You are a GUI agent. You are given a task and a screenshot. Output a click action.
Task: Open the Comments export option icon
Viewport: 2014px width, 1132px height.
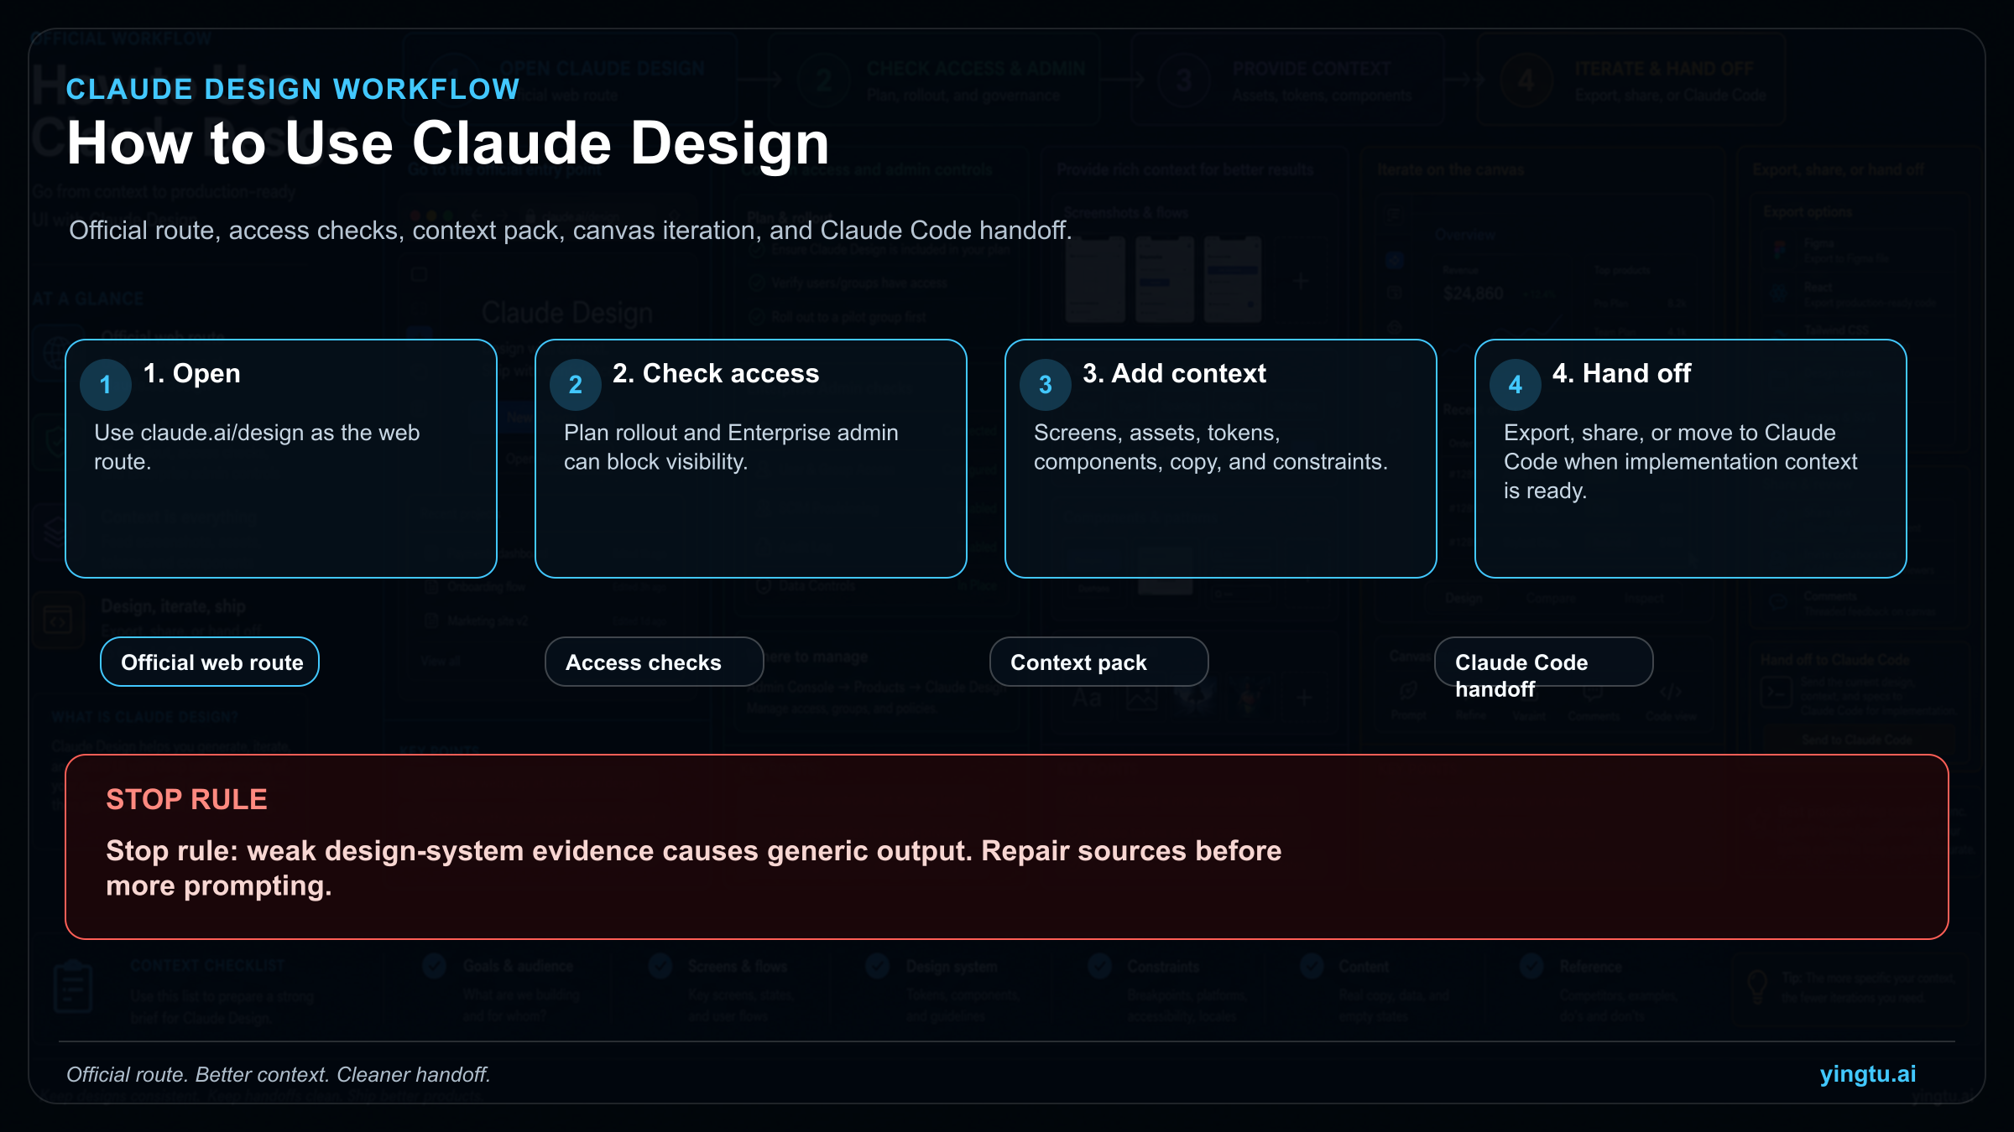pyautogui.click(x=1778, y=603)
